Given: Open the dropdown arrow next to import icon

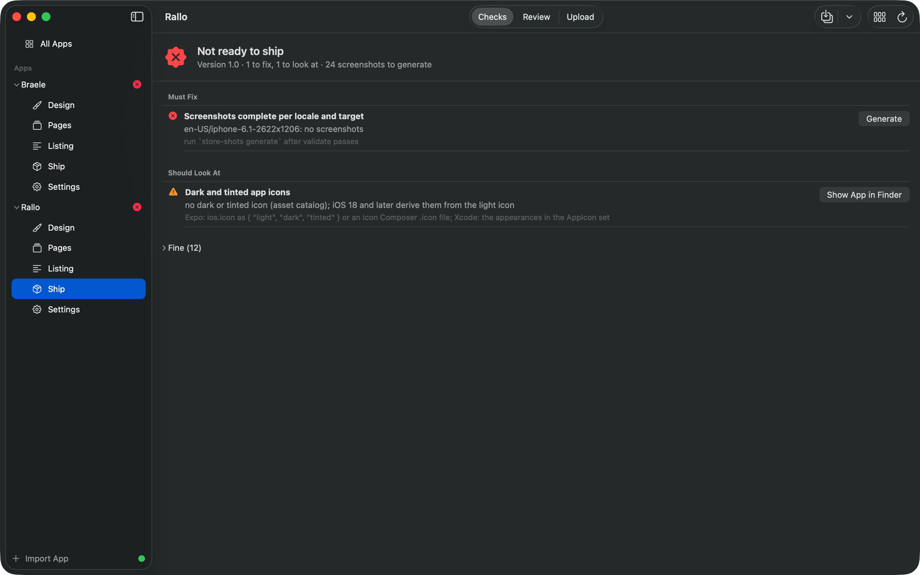Looking at the screenshot, I should pyautogui.click(x=849, y=17).
